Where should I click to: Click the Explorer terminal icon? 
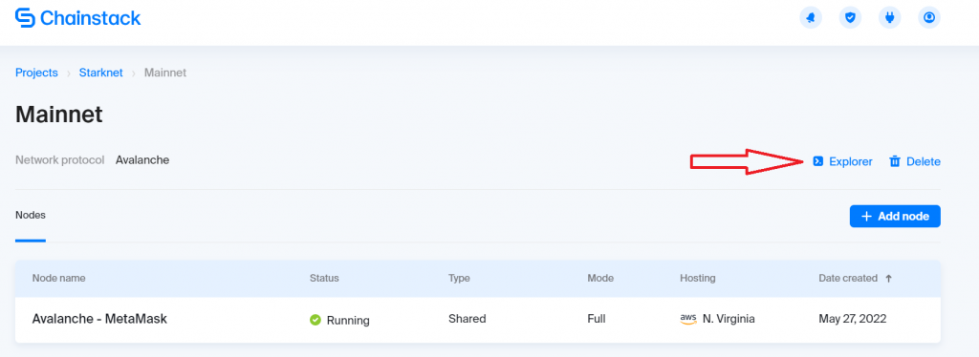[818, 162]
